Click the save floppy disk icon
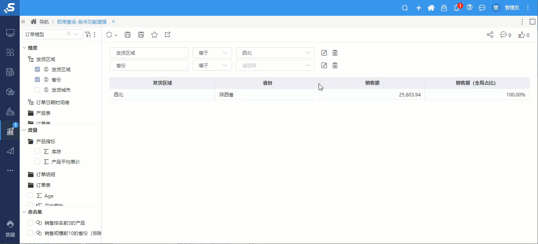 128,35
